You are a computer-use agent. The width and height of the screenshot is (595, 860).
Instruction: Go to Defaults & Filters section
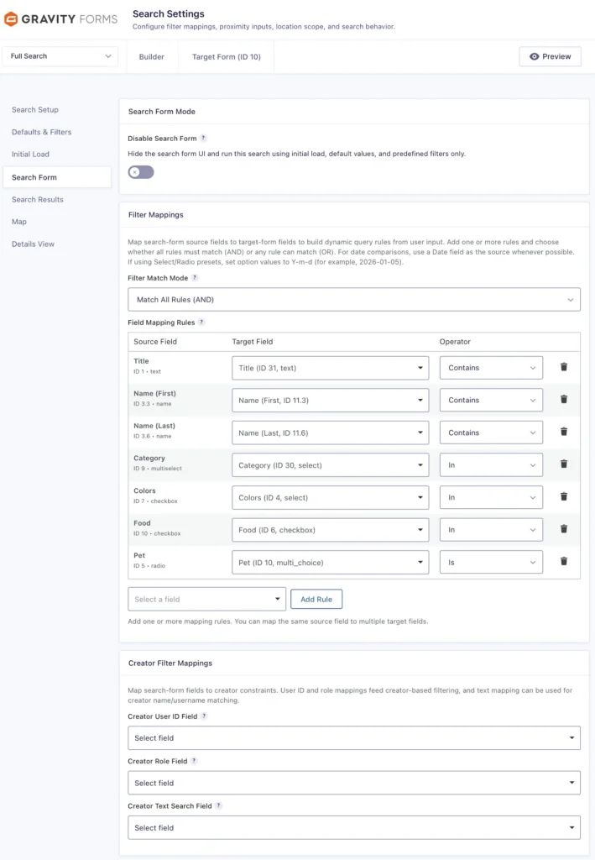coord(42,132)
